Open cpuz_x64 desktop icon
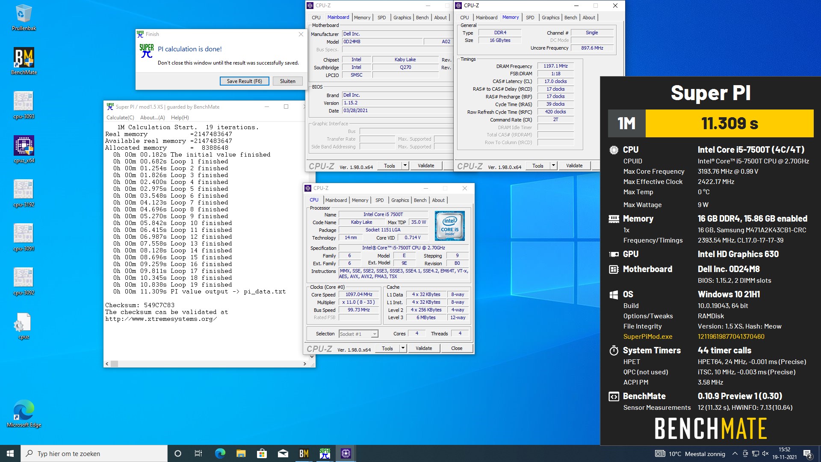This screenshot has width=821, height=462. (24, 149)
